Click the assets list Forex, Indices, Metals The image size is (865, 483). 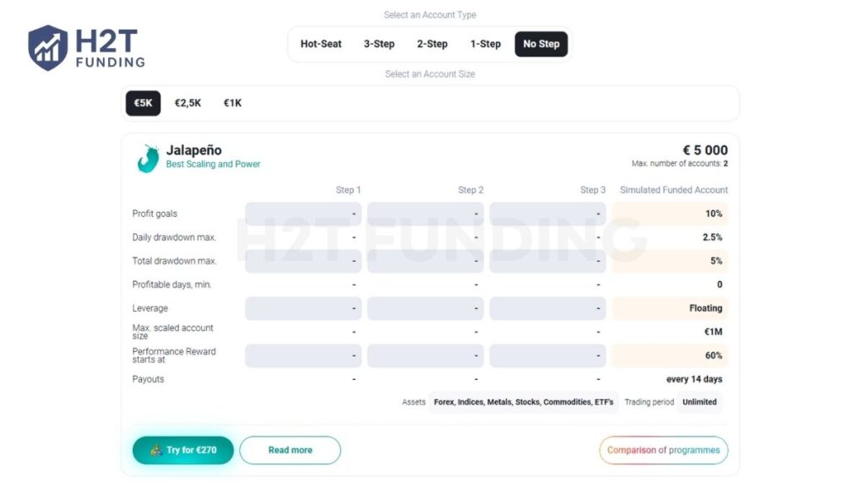pyautogui.click(x=524, y=402)
